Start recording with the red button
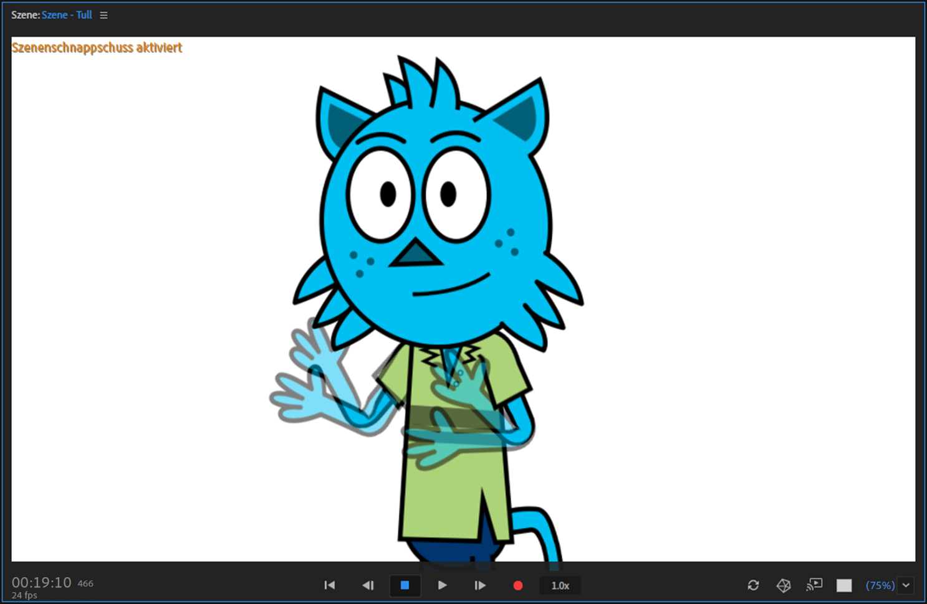The image size is (927, 604). pos(517,585)
